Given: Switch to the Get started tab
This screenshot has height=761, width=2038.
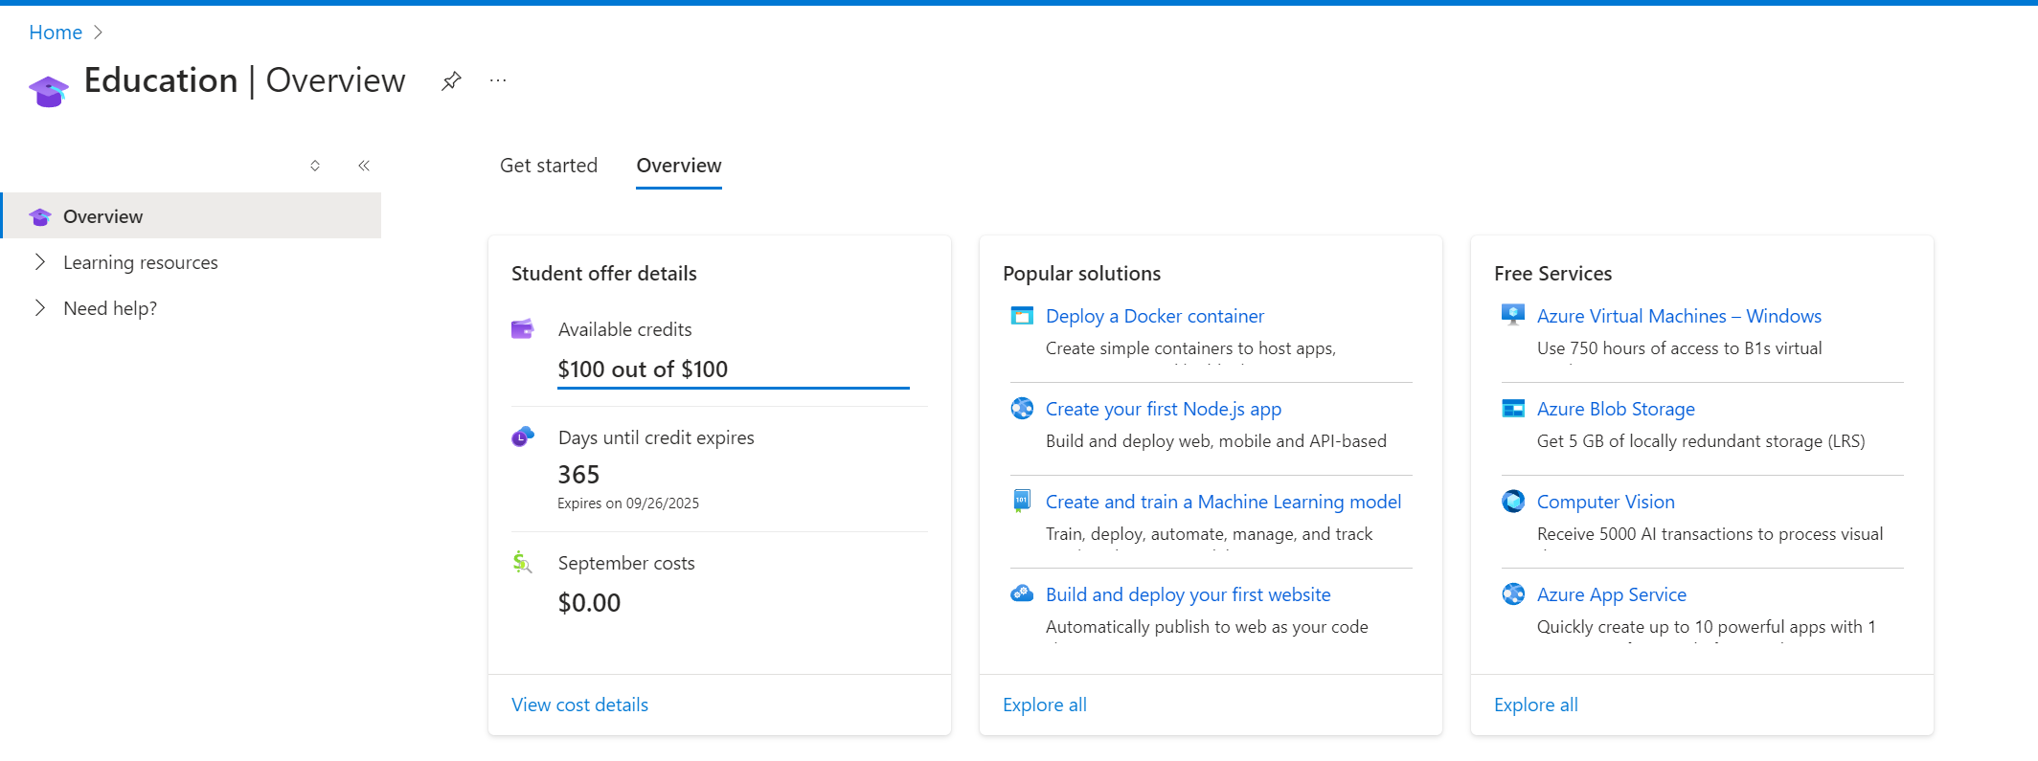Looking at the screenshot, I should [x=549, y=166].
